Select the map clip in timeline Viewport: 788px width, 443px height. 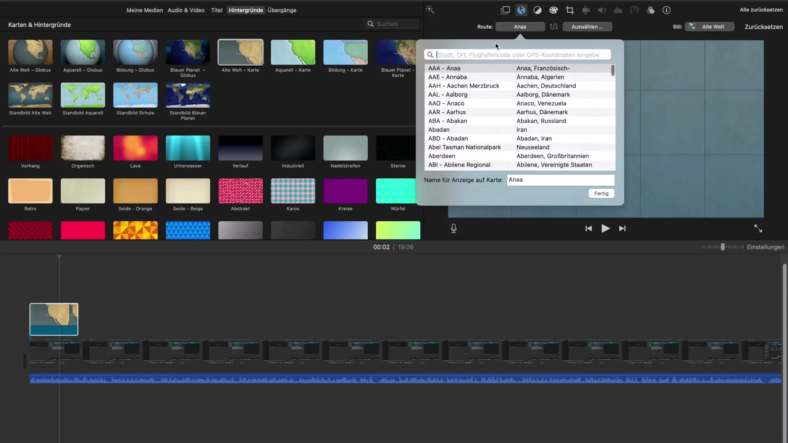(54, 319)
